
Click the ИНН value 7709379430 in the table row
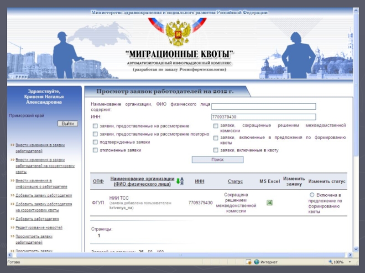coord(200,203)
